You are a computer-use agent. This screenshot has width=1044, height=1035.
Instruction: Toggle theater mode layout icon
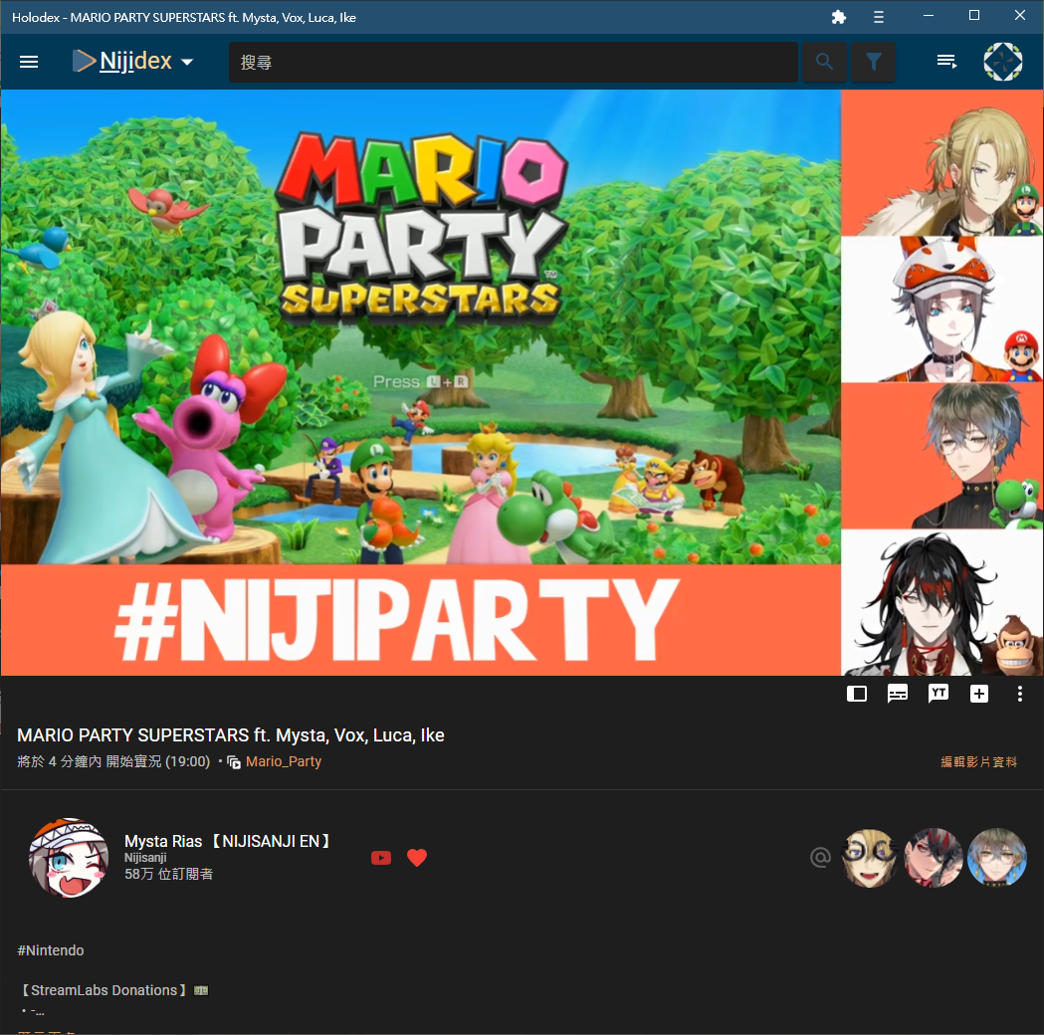[857, 694]
